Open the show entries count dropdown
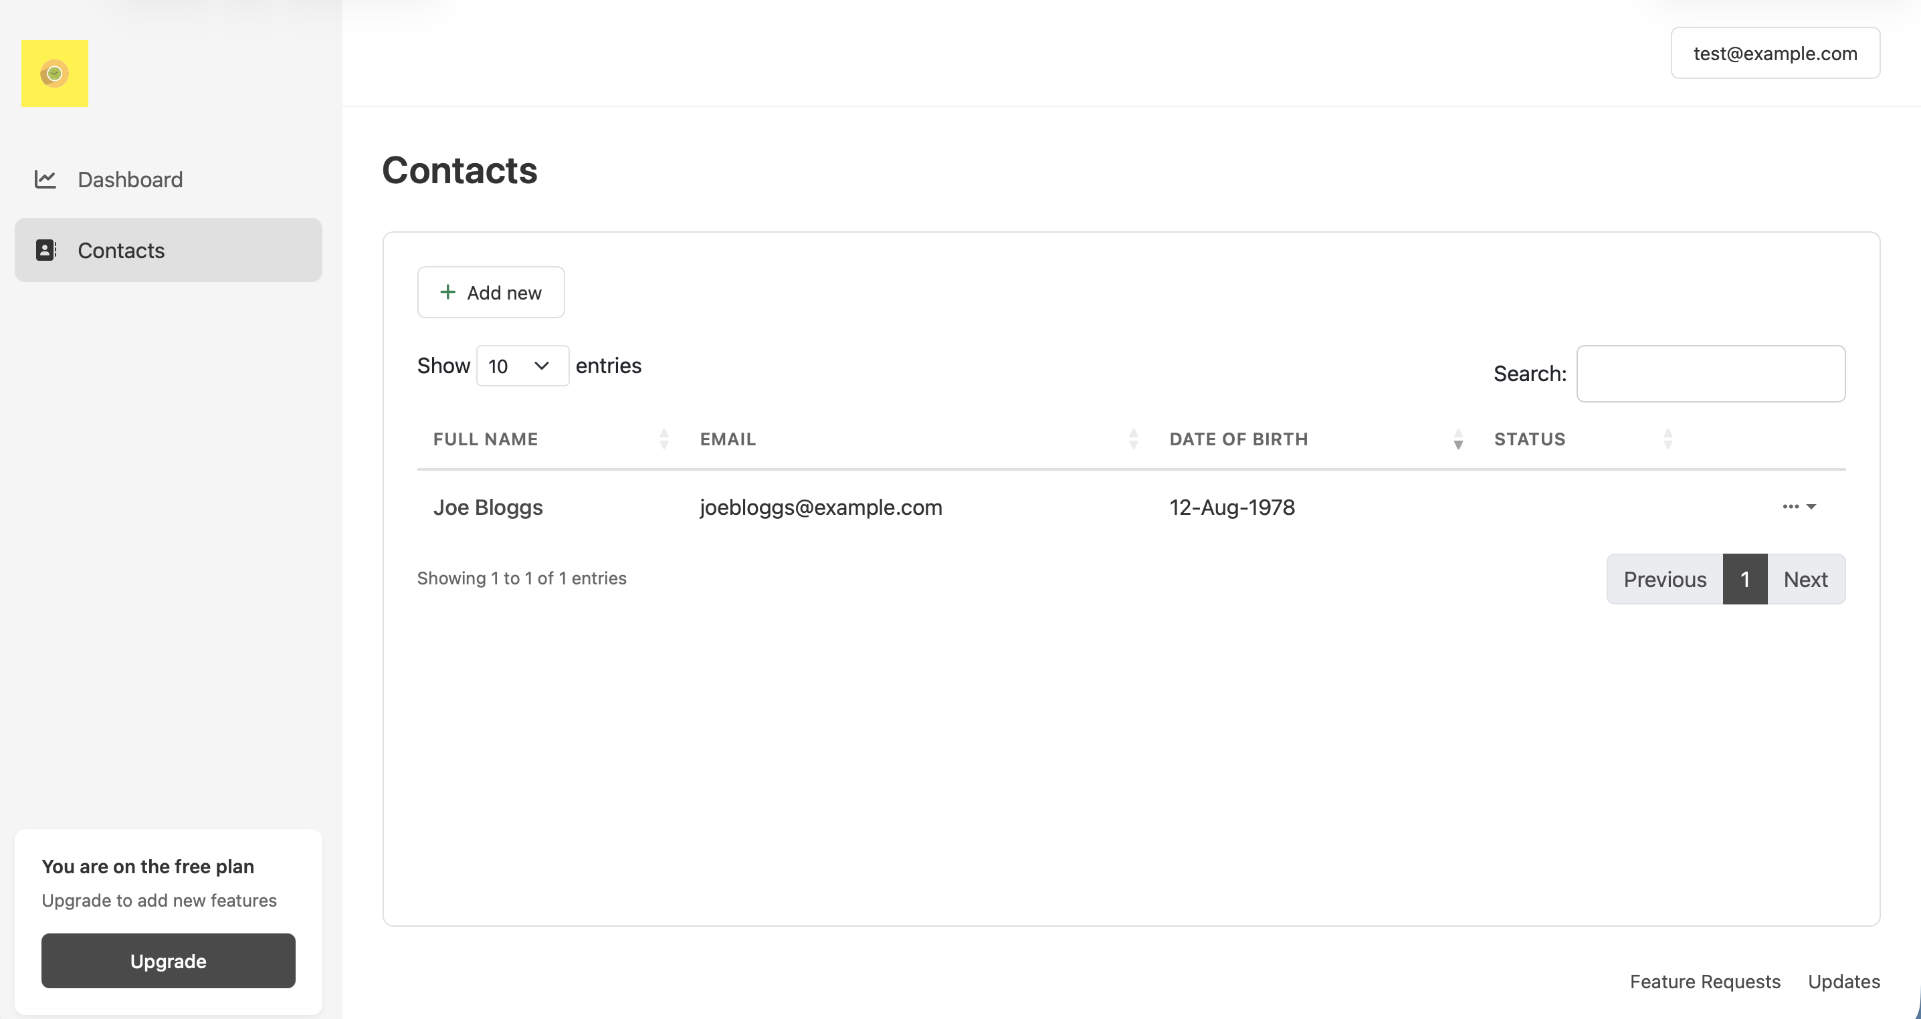Viewport: 1921px width, 1019px height. pos(522,366)
